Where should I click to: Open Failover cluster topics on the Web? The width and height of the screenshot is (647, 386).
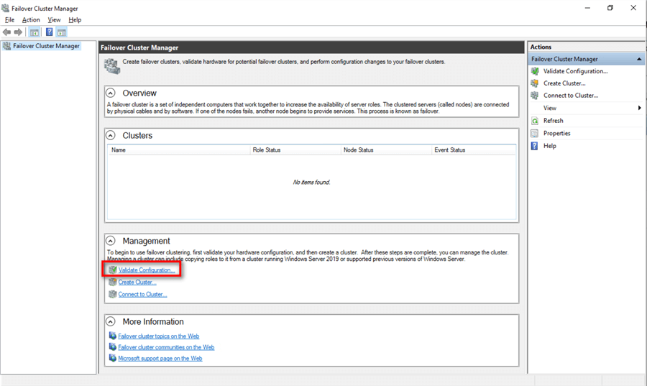coord(158,336)
